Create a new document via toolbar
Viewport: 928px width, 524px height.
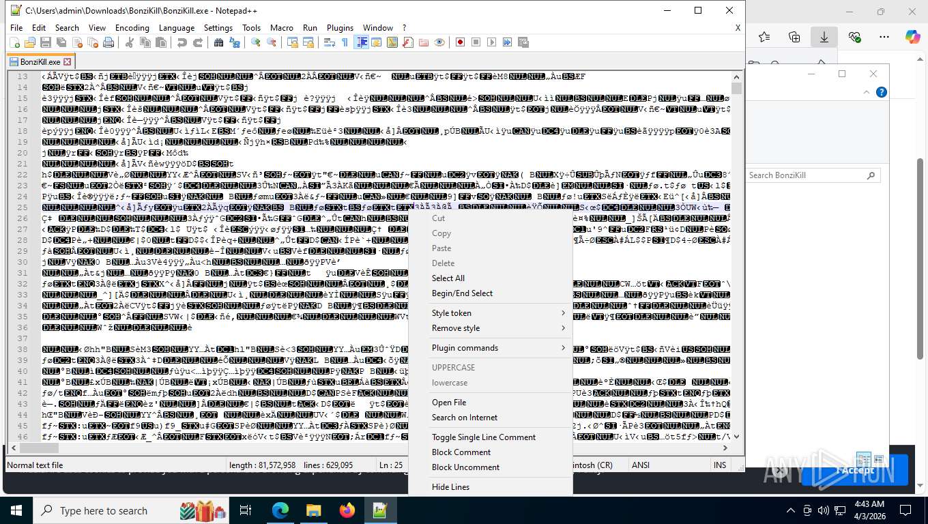click(15, 42)
